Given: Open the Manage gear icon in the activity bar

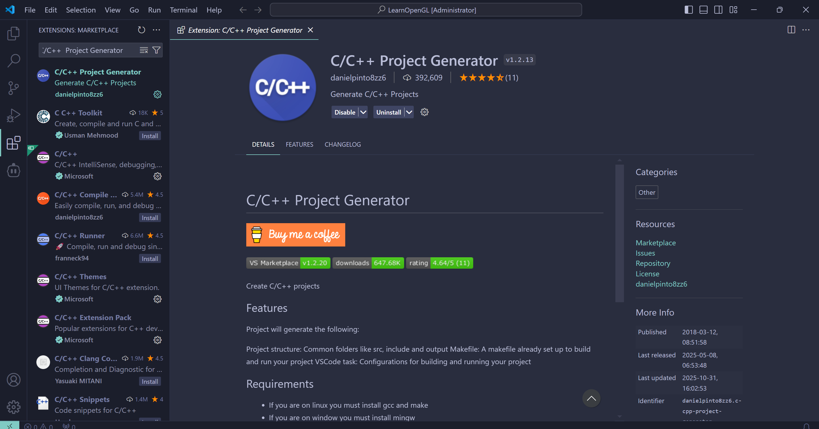Looking at the screenshot, I should [13, 407].
